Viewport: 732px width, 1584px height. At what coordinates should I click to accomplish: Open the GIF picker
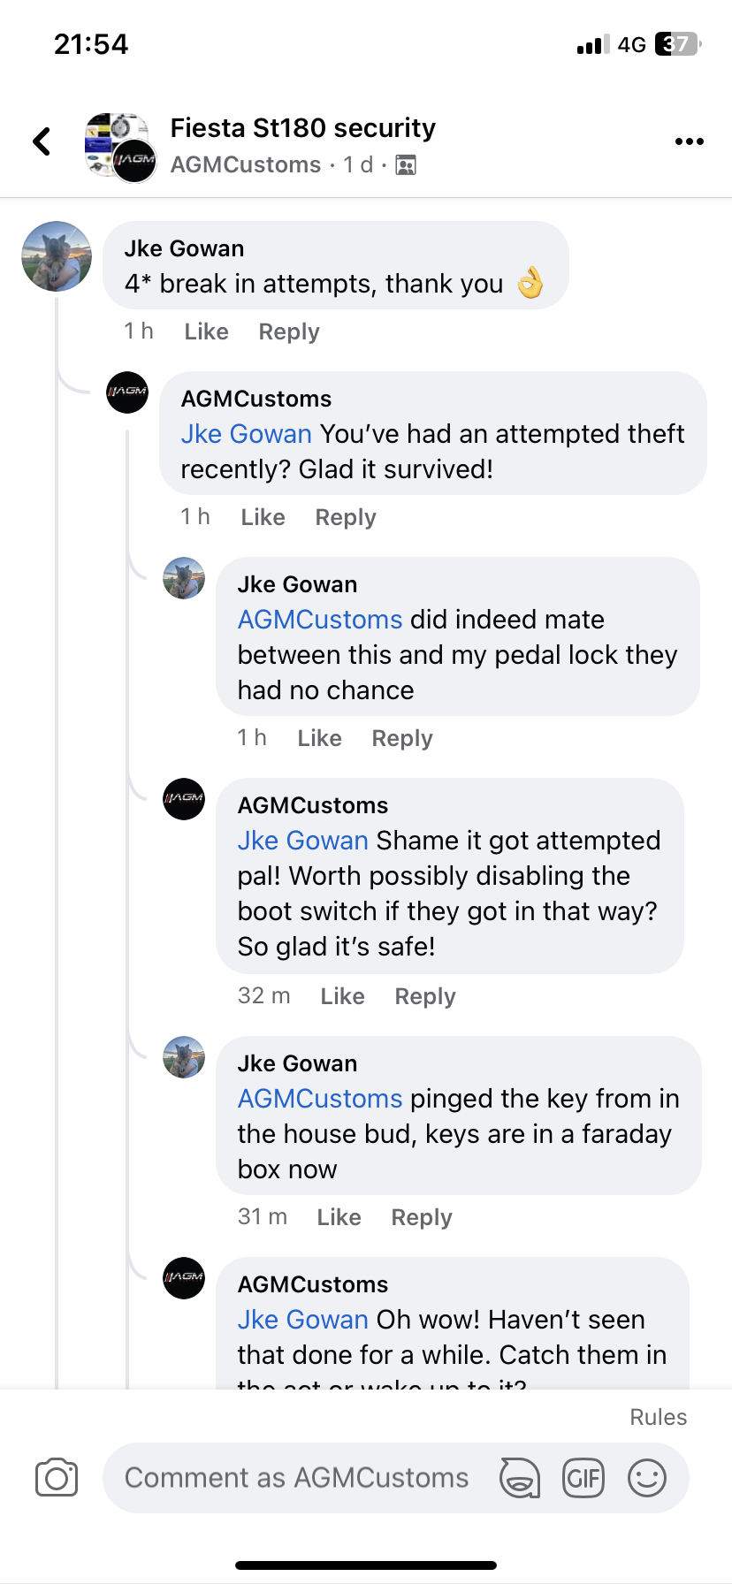point(583,1478)
